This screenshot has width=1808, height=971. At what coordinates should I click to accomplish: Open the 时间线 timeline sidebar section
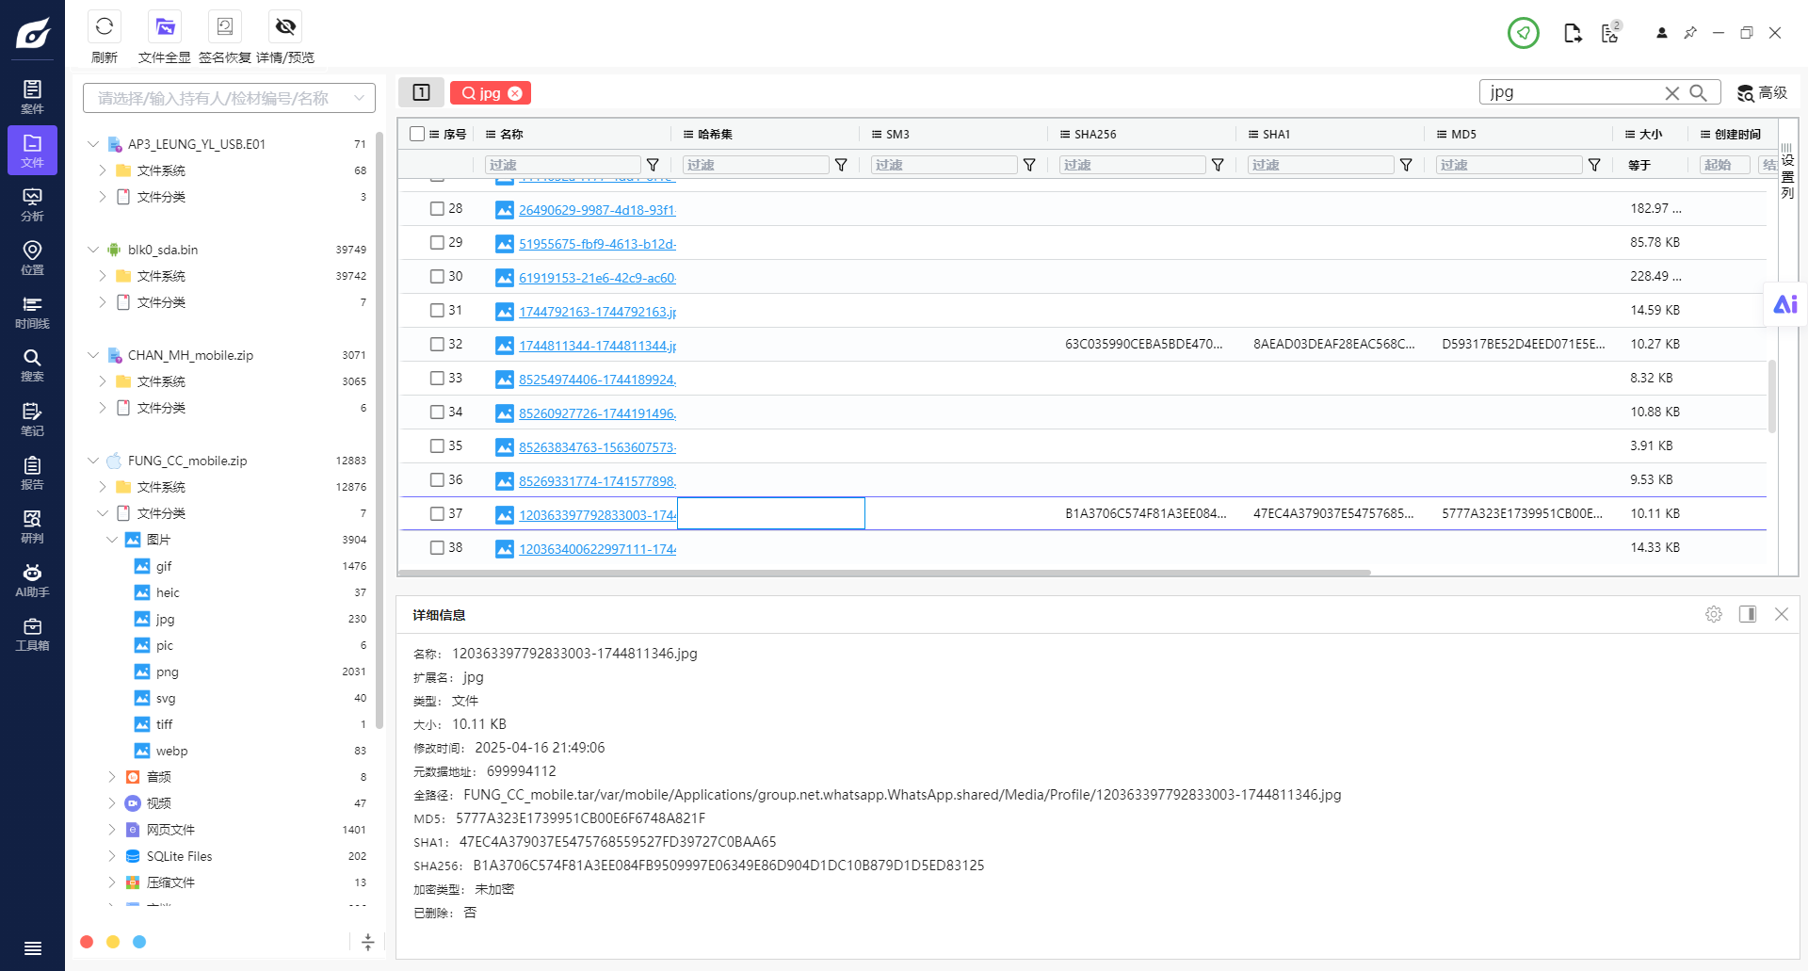click(x=32, y=312)
